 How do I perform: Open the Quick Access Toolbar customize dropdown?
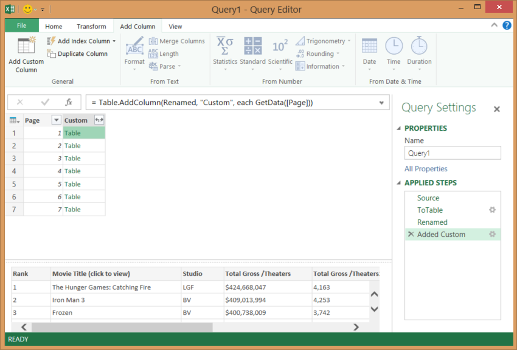point(43,9)
